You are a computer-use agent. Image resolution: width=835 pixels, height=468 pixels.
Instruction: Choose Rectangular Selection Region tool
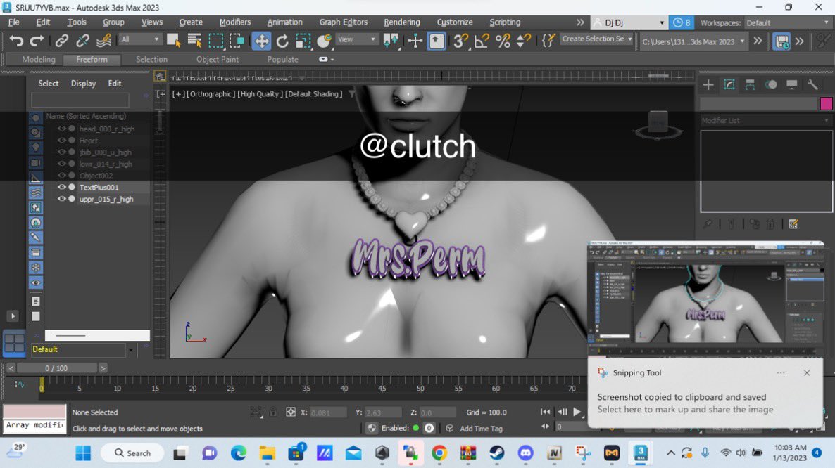click(x=215, y=41)
